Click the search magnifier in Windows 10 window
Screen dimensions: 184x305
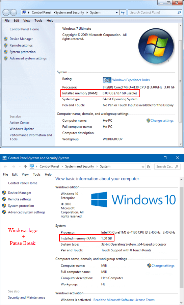tap(177, 167)
